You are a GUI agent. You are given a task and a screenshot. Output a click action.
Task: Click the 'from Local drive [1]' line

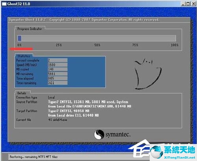point(73,115)
